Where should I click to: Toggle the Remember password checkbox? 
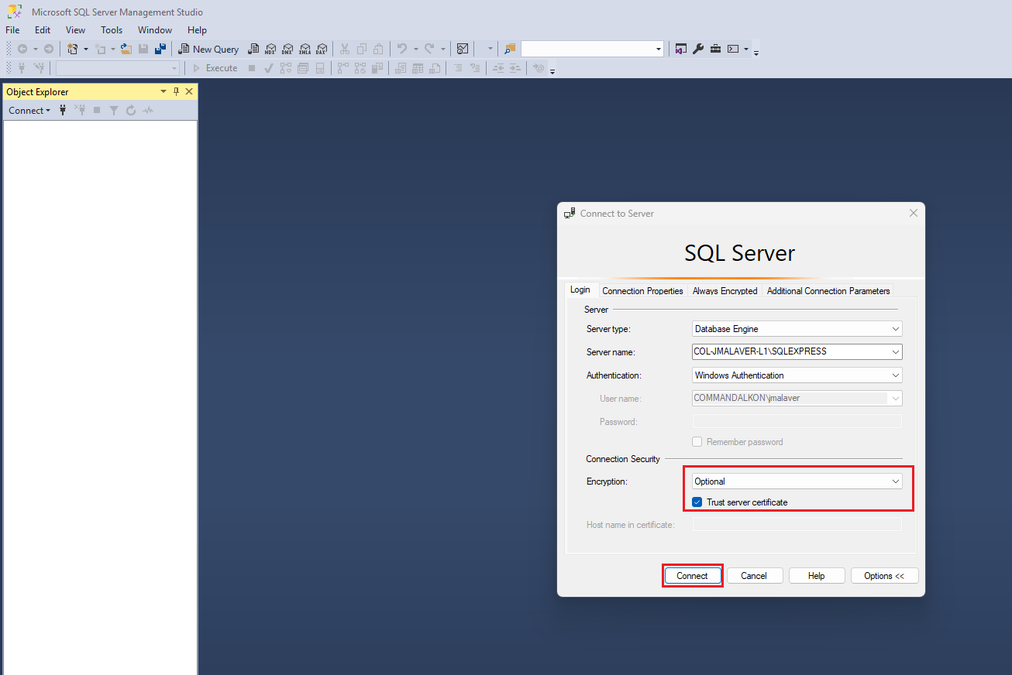coord(697,442)
